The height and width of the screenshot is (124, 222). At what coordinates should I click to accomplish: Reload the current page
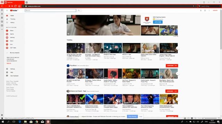click(16, 6)
